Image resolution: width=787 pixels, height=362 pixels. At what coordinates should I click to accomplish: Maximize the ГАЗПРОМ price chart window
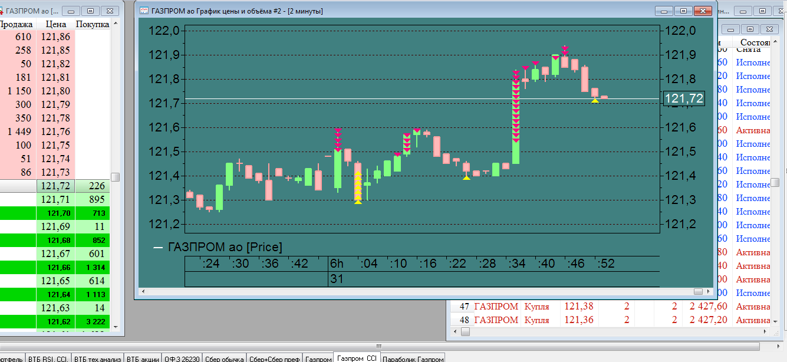click(x=683, y=11)
